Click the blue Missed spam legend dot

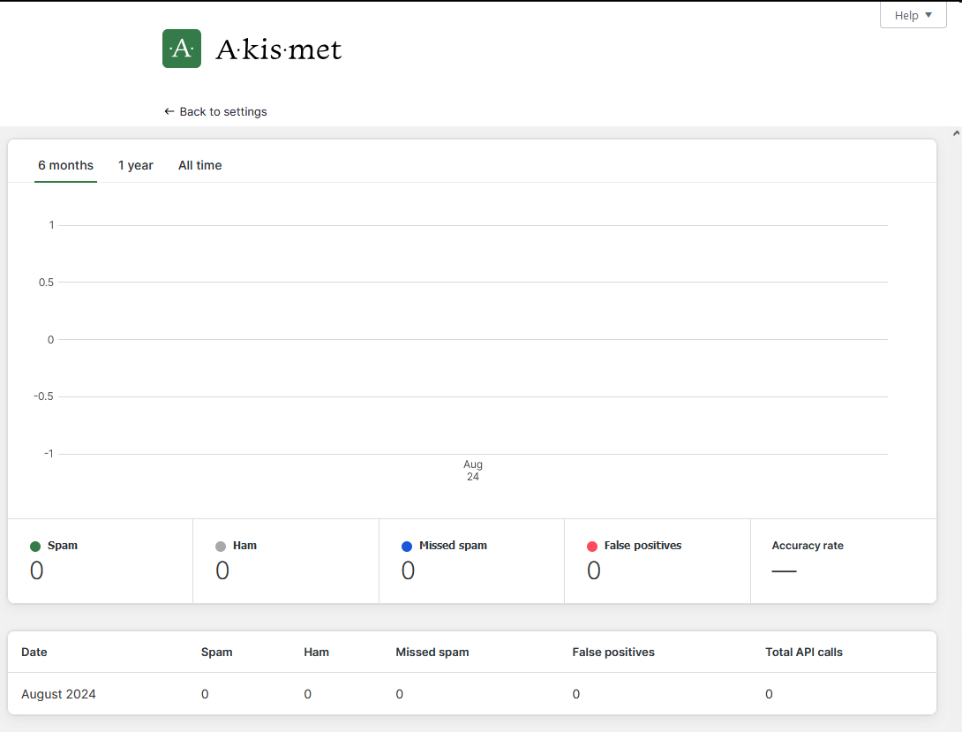(x=407, y=547)
